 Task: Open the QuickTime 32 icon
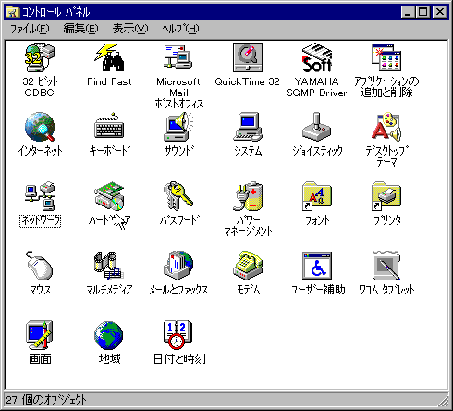248,57
